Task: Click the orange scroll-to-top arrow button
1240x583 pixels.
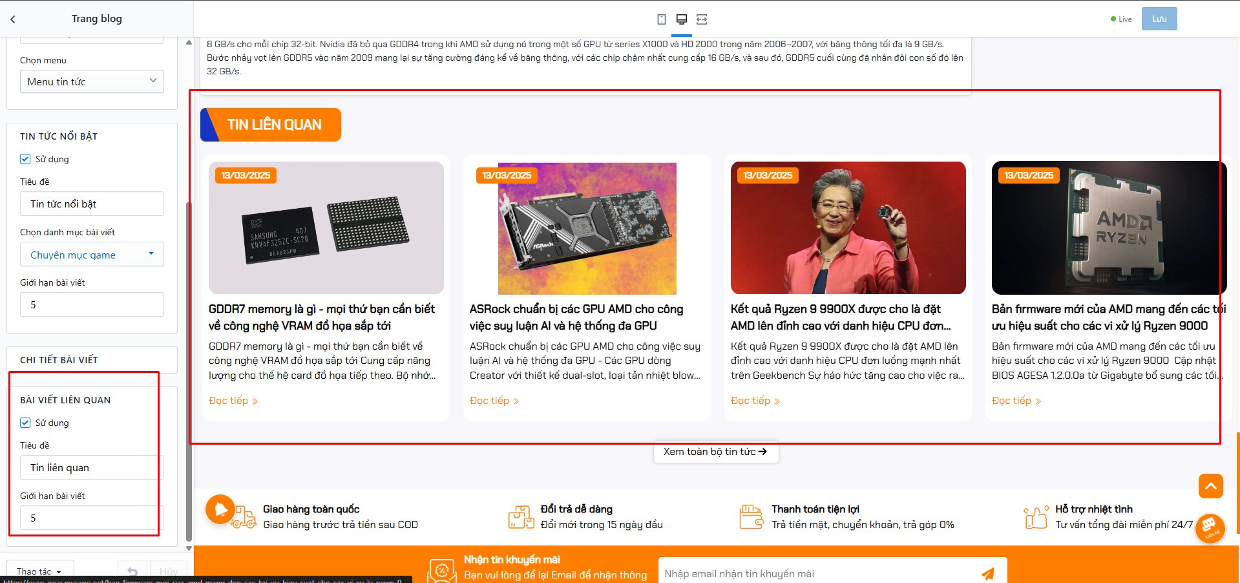Action: coord(1211,486)
